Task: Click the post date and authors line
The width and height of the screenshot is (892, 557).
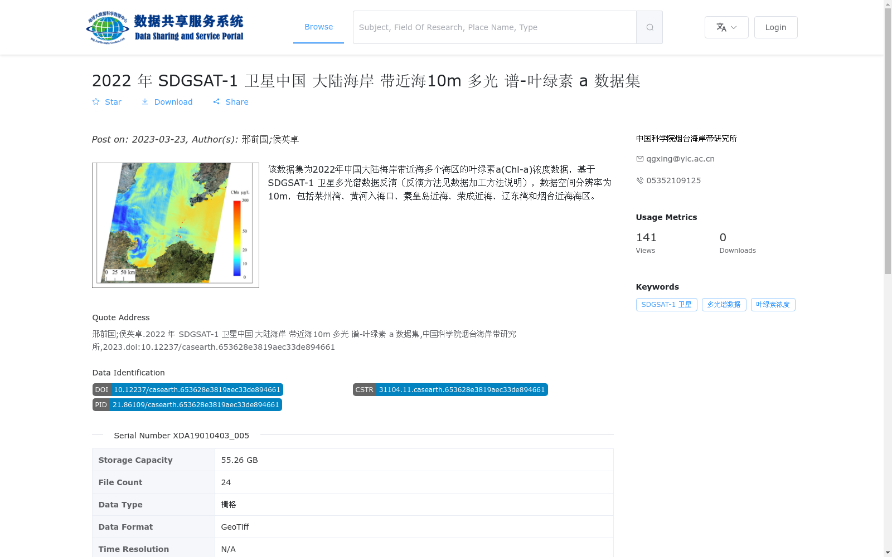Action: pos(196,139)
